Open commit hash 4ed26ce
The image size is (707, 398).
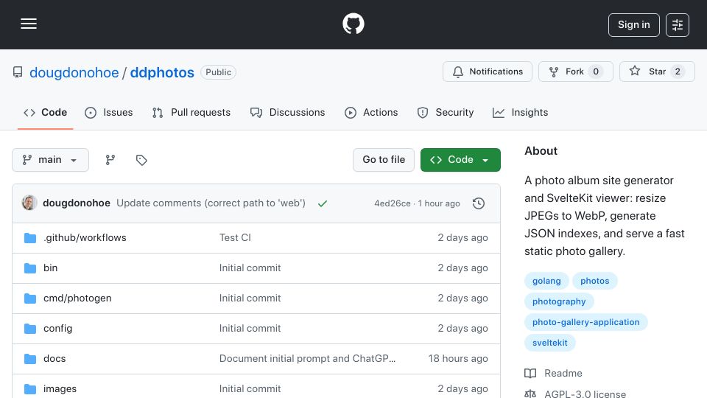click(393, 203)
